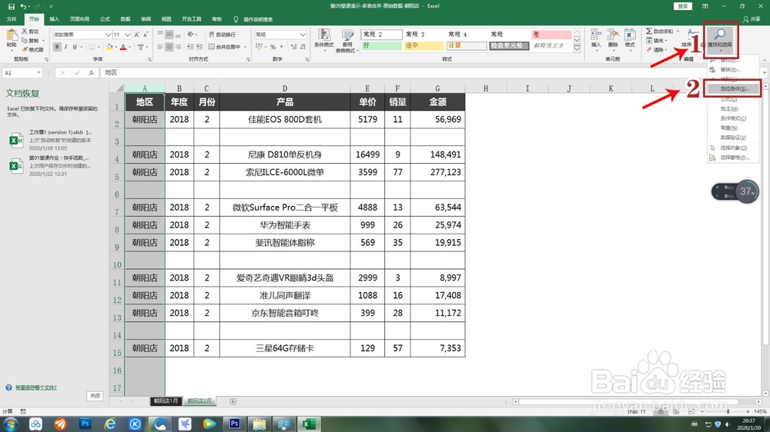Open the font color dropdown arrow
The width and height of the screenshot is (770, 432).
(x=130, y=47)
